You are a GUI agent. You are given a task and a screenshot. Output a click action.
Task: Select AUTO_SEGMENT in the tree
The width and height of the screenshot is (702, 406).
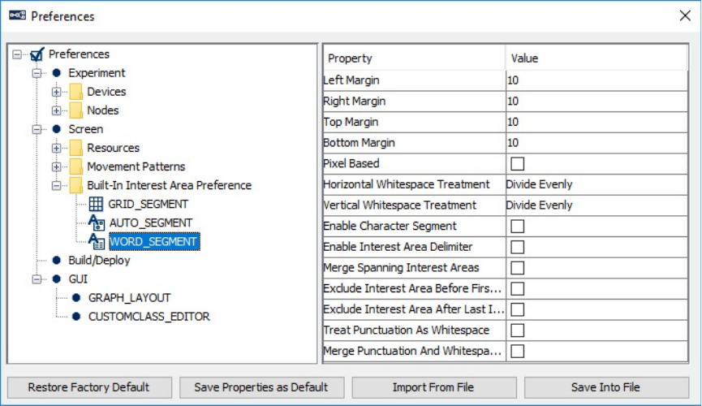click(151, 222)
